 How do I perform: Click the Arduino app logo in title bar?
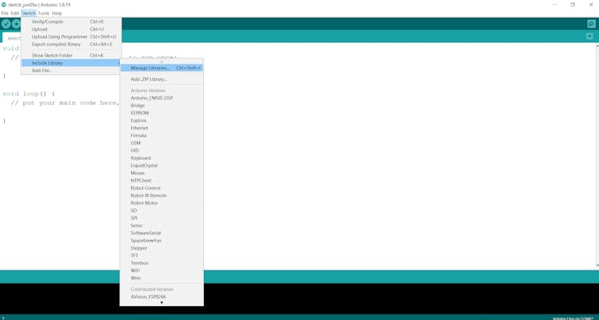tap(4, 5)
